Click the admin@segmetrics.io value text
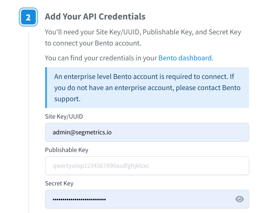 (82, 133)
